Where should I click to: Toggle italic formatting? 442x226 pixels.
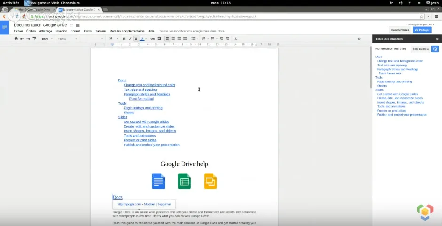point(130,39)
